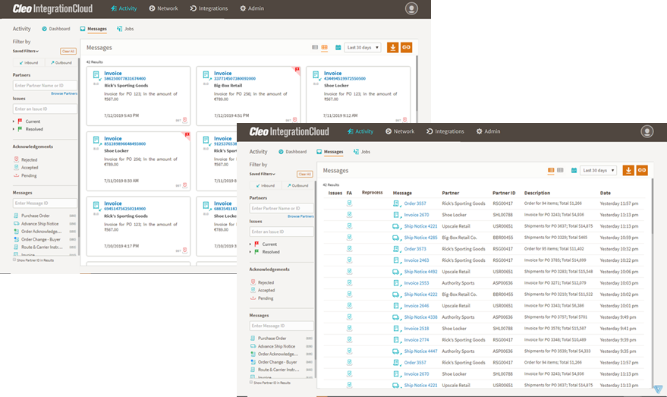Image resolution: width=667 pixels, height=397 pixels.
Task: Click the Enter Partner Name or ID field in the front window
Action: [x=282, y=208]
